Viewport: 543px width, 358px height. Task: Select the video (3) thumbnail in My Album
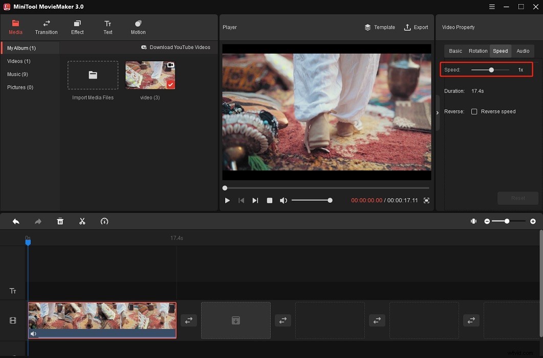[x=149, y=75]
